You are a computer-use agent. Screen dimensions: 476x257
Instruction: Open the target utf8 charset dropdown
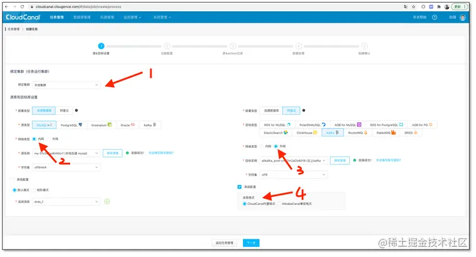click(x=294, y=175)
